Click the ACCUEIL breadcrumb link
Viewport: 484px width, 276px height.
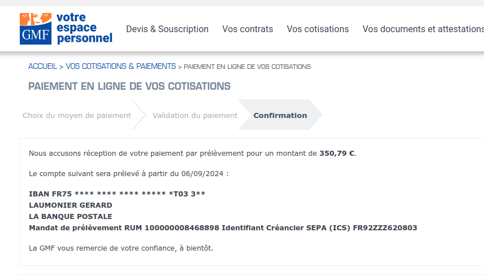click(42, 67)
